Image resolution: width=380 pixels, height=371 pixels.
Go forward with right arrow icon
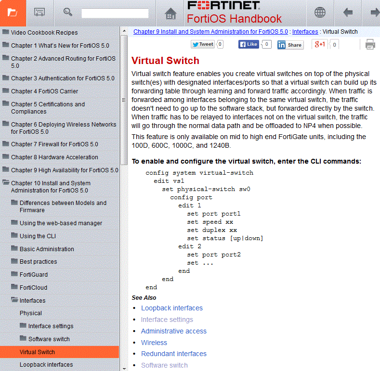click(x=374, y=13)
